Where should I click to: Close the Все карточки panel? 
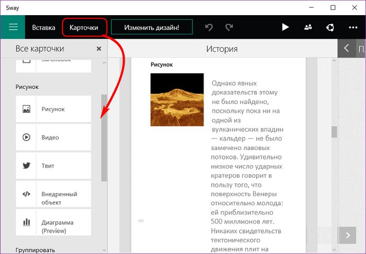(x=99, y=49)
